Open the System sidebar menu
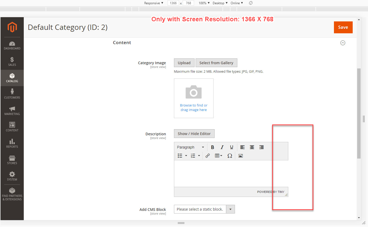Viewport: 368px width, 227px height. 12,176
